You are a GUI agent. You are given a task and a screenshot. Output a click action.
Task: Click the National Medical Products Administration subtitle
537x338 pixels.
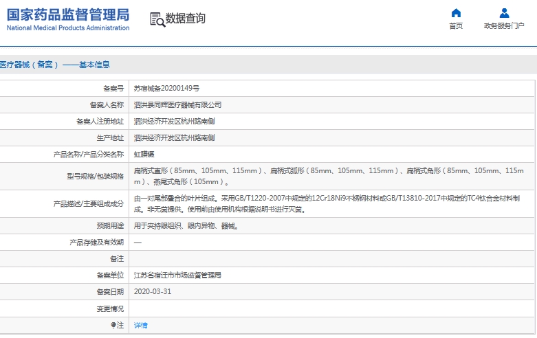click(68, 28)
